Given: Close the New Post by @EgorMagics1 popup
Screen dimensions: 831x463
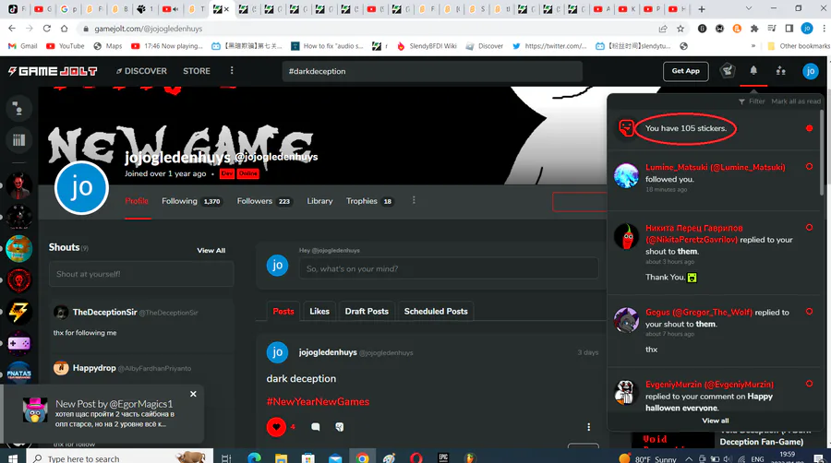Looking at the screenshot, I should coord(193,394).
